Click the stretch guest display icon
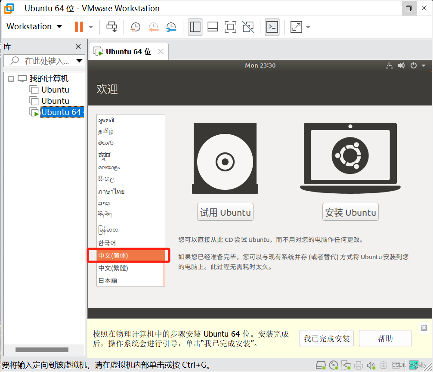 [x=296, y=27]
